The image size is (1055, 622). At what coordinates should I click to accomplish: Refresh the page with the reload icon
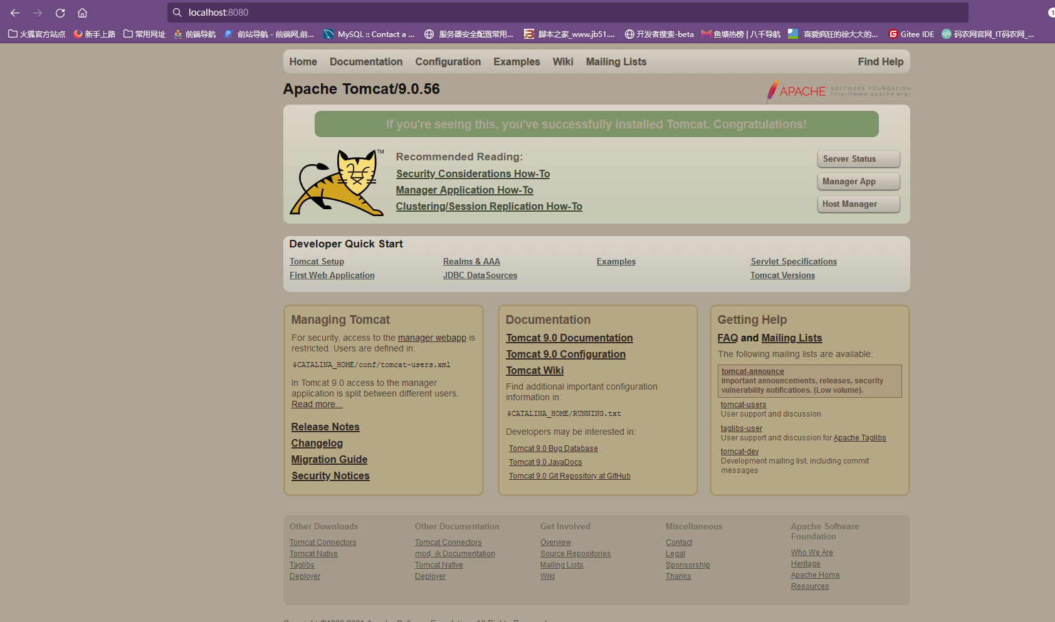coord(60,13)
